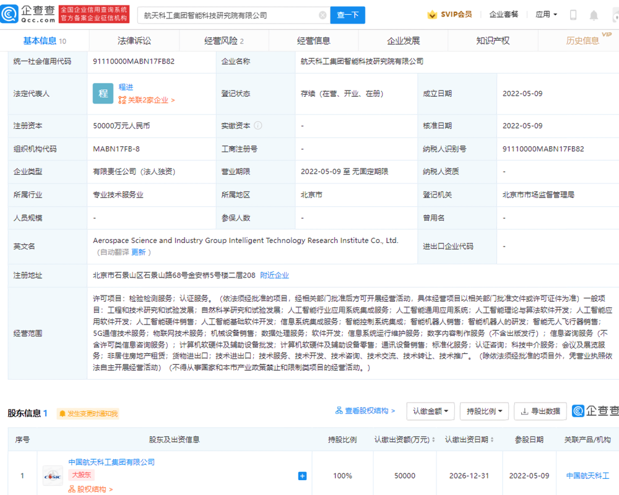The width and height of the screenshot is (619, 495).
Task: Click the 登记机关 value 北京市市场监督管理局
Action: point(538,195)
